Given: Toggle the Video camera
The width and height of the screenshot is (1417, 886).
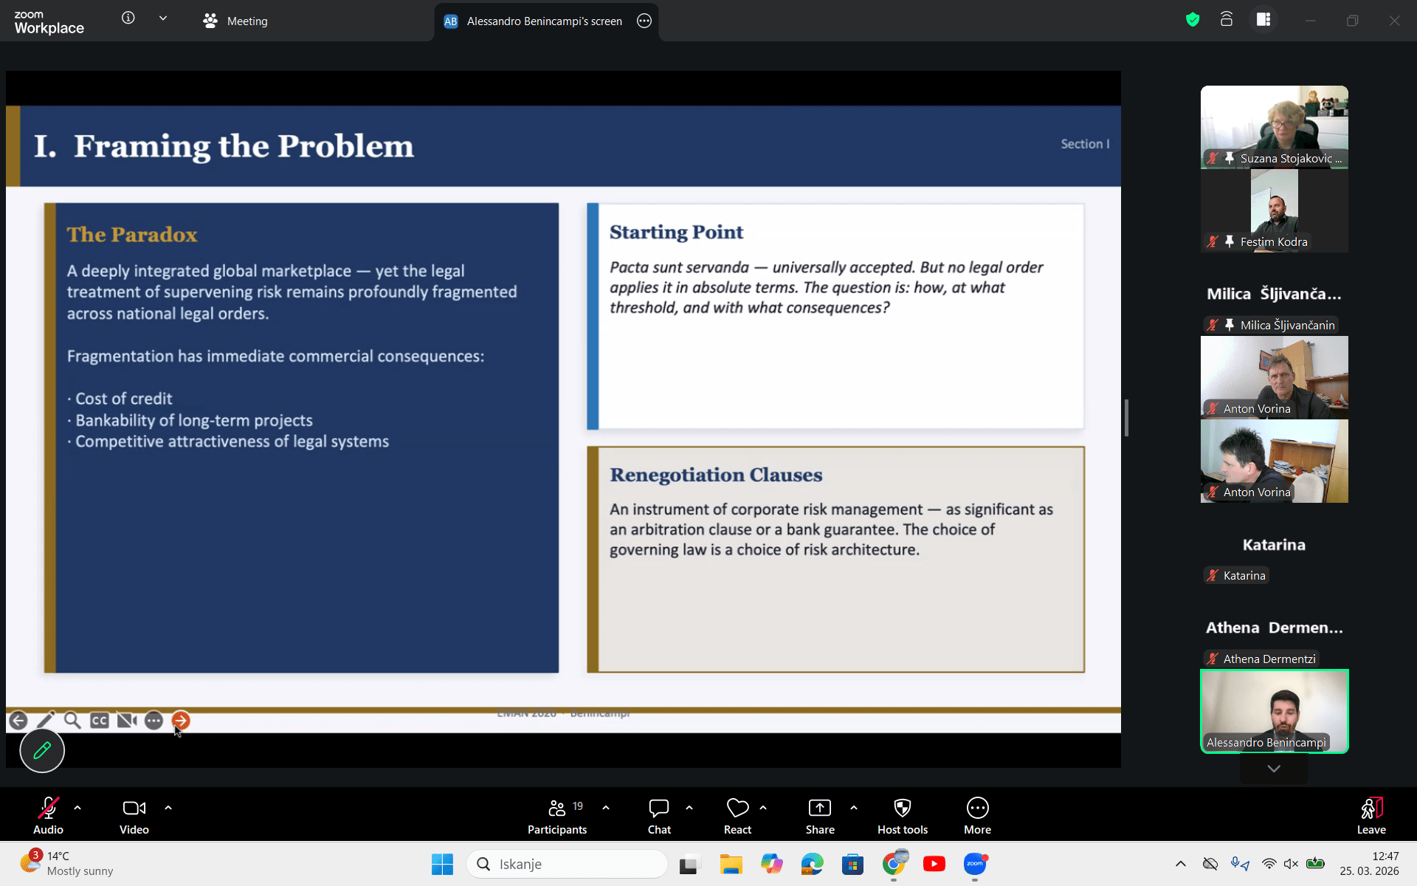Looking at the screenshot, I should point(134,816).
